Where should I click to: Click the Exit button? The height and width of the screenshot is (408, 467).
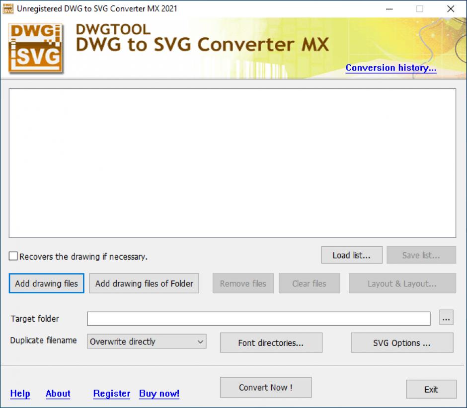[431, 389]
